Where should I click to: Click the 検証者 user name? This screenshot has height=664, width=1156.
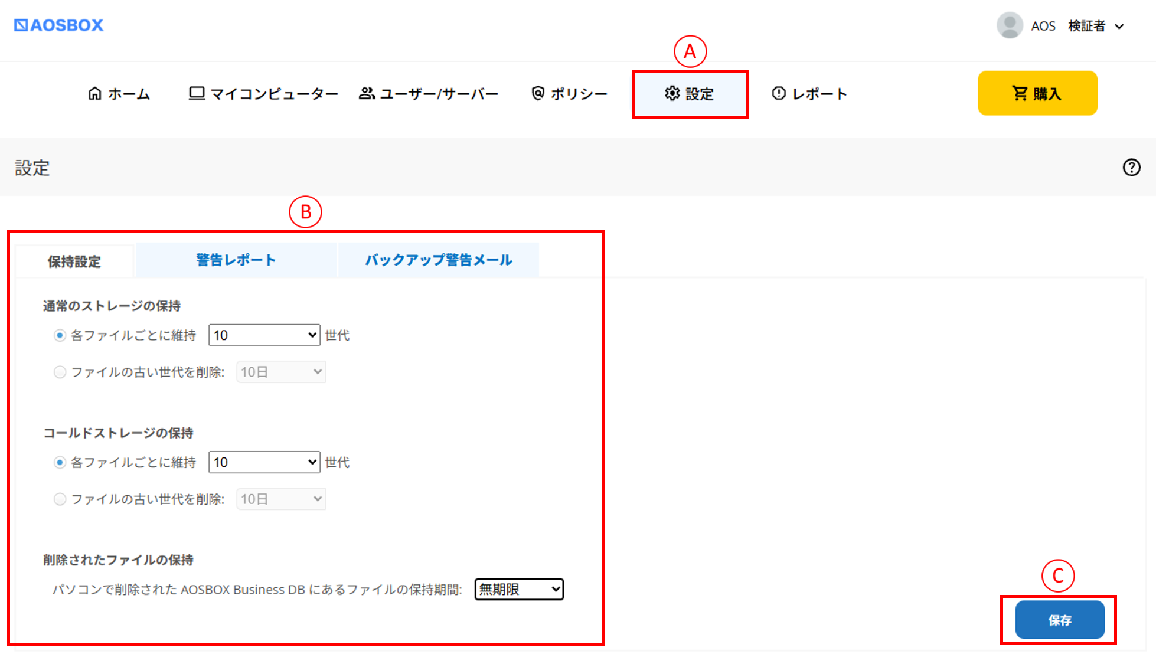pyautogui.click(x=1086, y=26)
